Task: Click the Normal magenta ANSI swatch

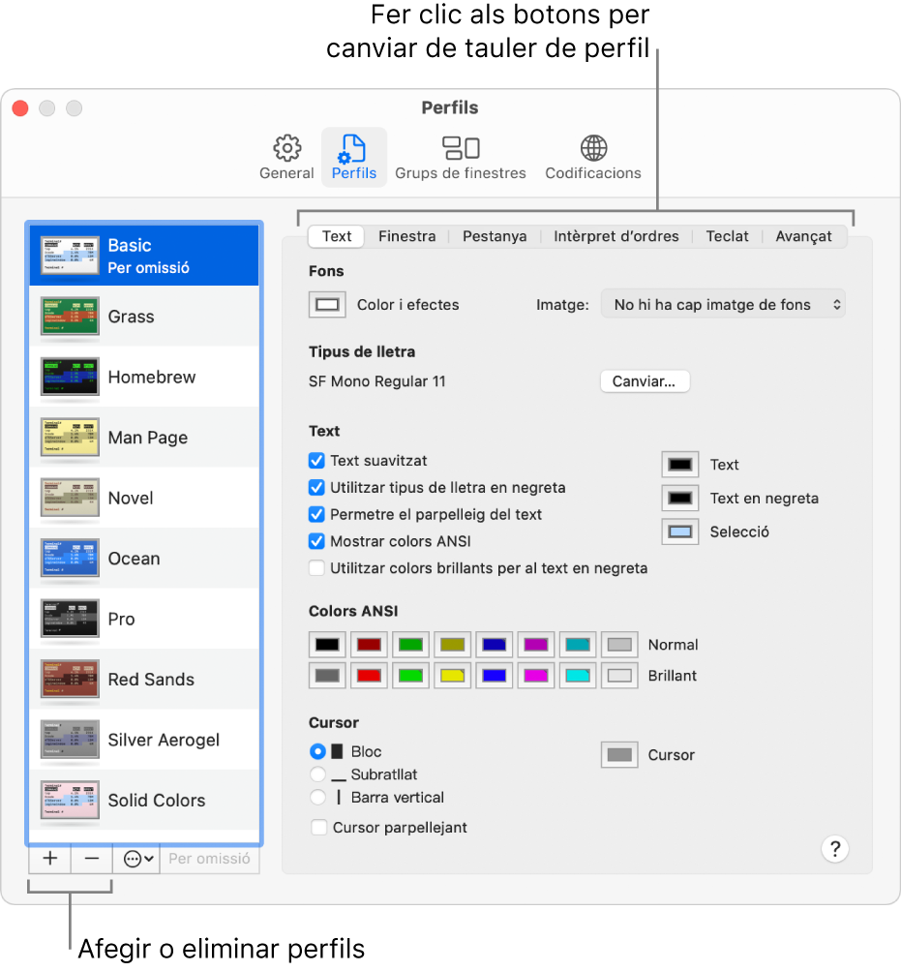Action: (535, 645)
